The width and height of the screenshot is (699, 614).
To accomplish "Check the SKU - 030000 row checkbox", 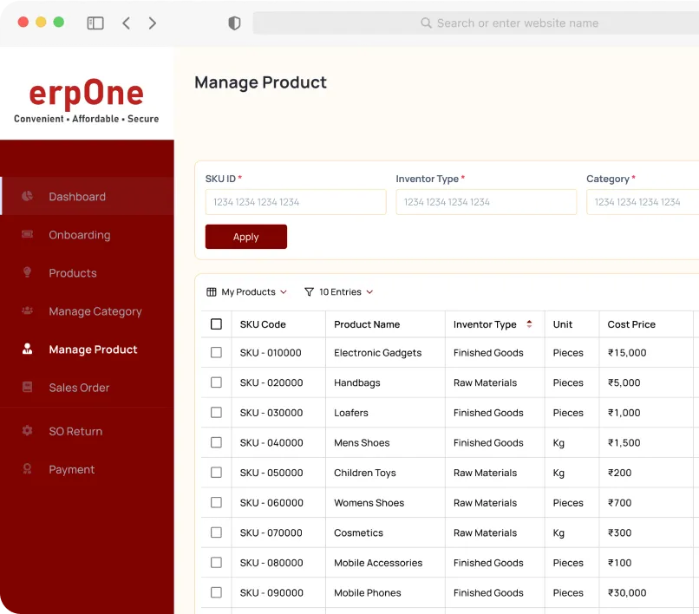I will coord(216,413).
